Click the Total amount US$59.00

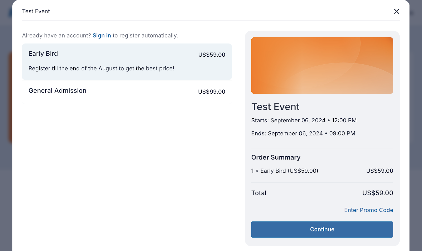(377, 193)
